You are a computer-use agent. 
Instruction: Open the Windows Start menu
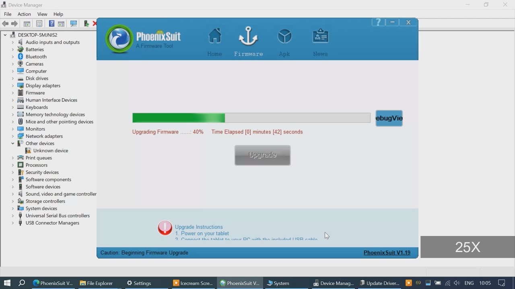point(7,283)
